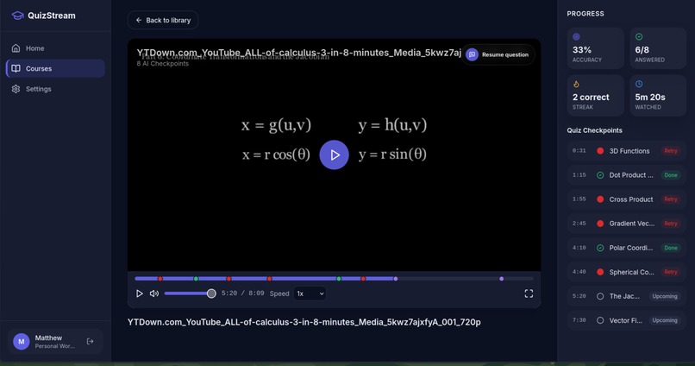Jump to the first green timeline marker
This screenshot has width=695, height=366.
196,279
